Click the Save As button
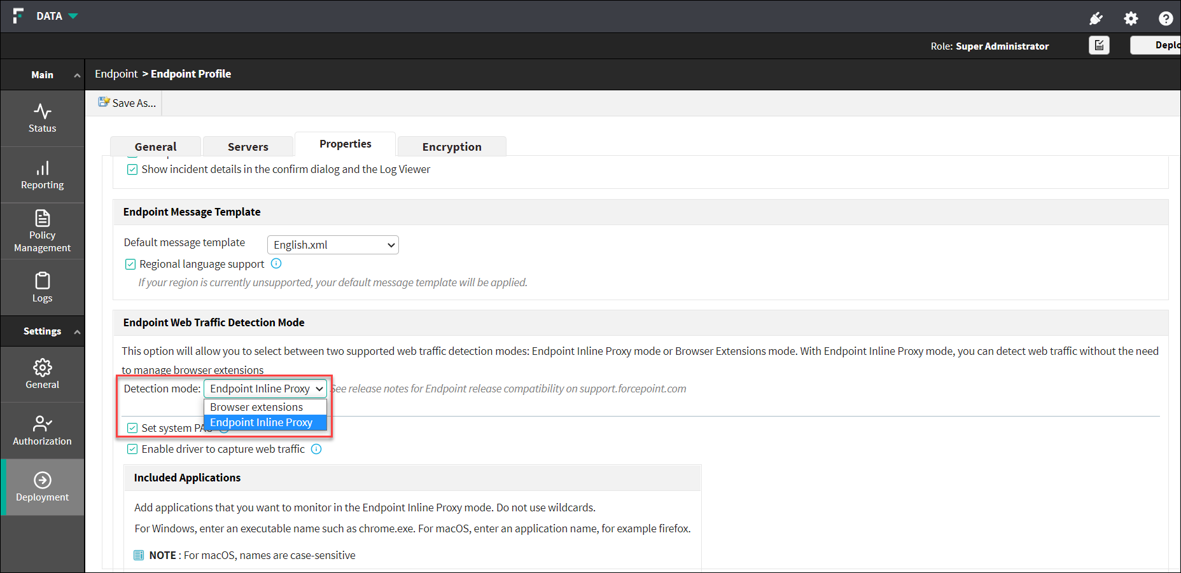1181x573 pixels. click(x=127, y=103)
